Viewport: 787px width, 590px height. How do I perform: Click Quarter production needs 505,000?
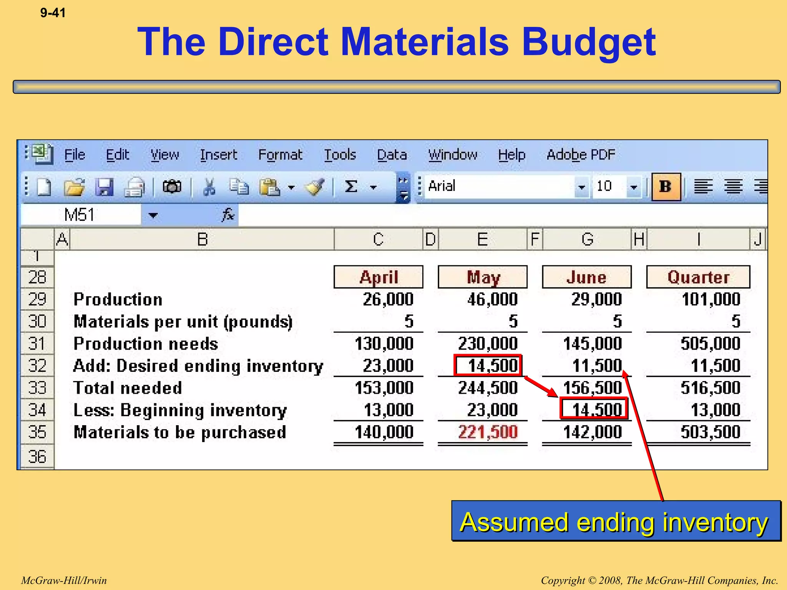[711, 343]
